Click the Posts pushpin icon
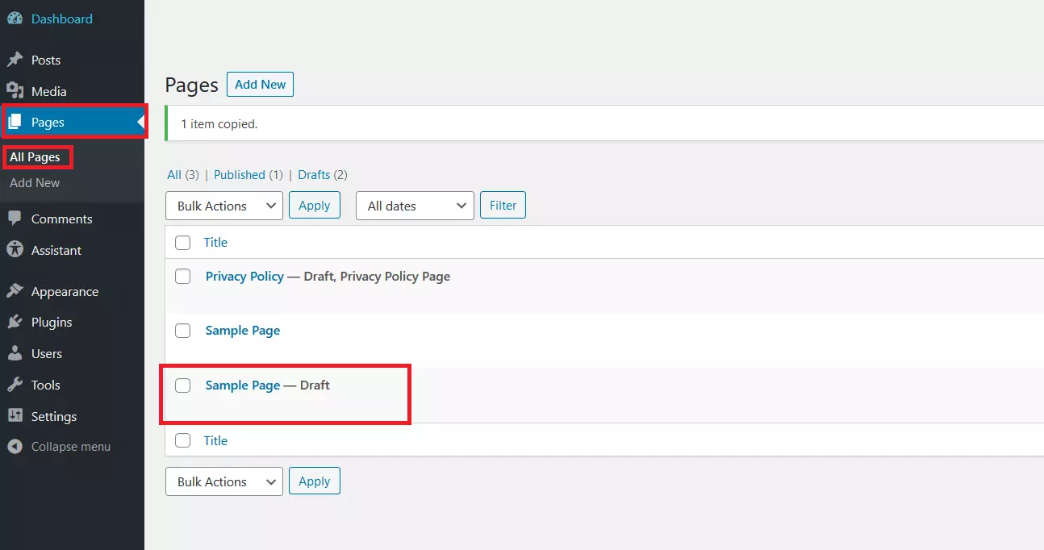 click(x=15, y=60)
